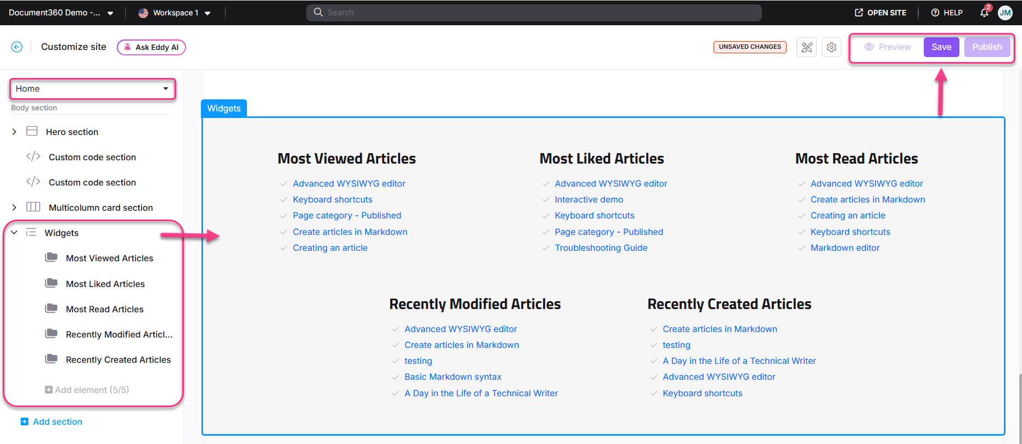Click the Recently Modified Articles heading
This screenshot has width=1022, height=444.
475,304
